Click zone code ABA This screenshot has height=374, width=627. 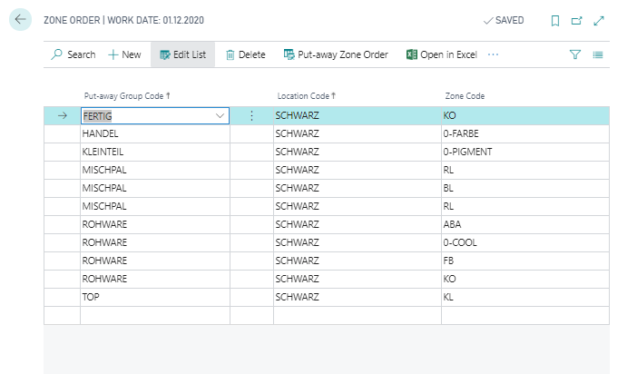tap(525, 224)
